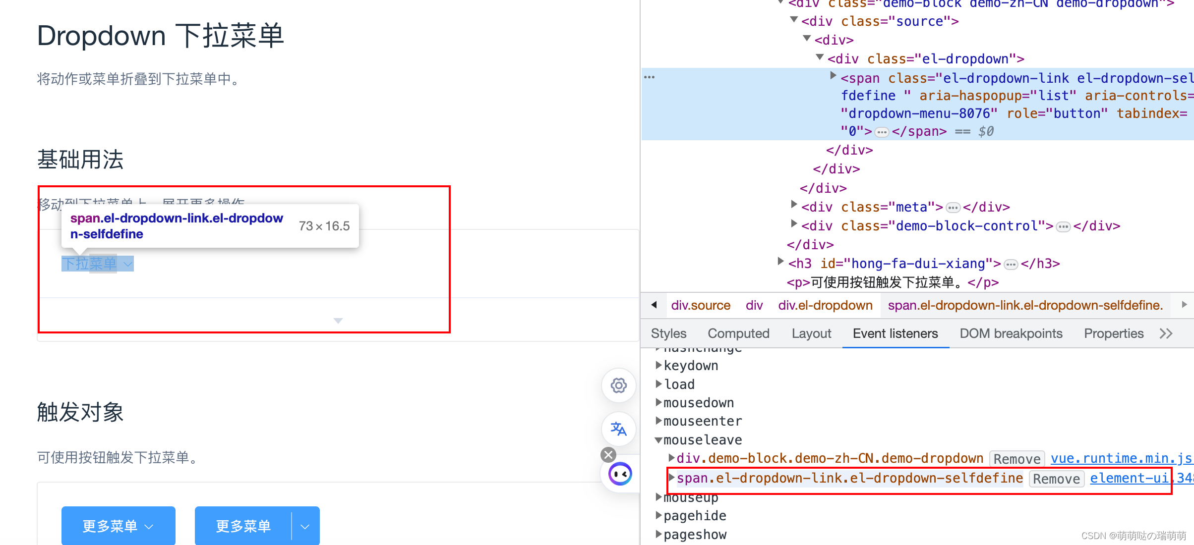Expand demo code with the small triangle
This screenshot has height=545, width=1194.
[338, 321]
